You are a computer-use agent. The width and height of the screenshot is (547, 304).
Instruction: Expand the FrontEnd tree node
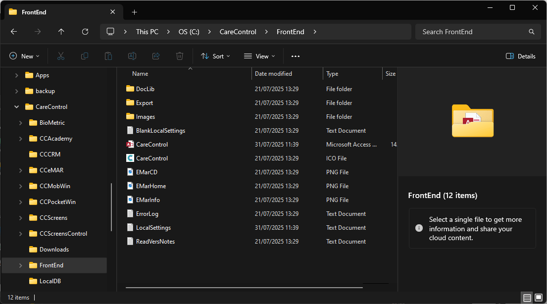[x=21, y=265]
